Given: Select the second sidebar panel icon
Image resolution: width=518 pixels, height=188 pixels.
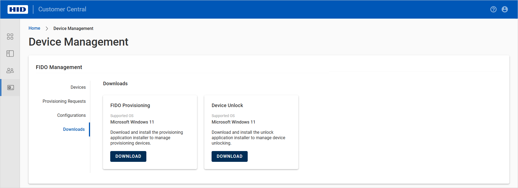Looking at the screenshot, I should (x=10, y=54).
